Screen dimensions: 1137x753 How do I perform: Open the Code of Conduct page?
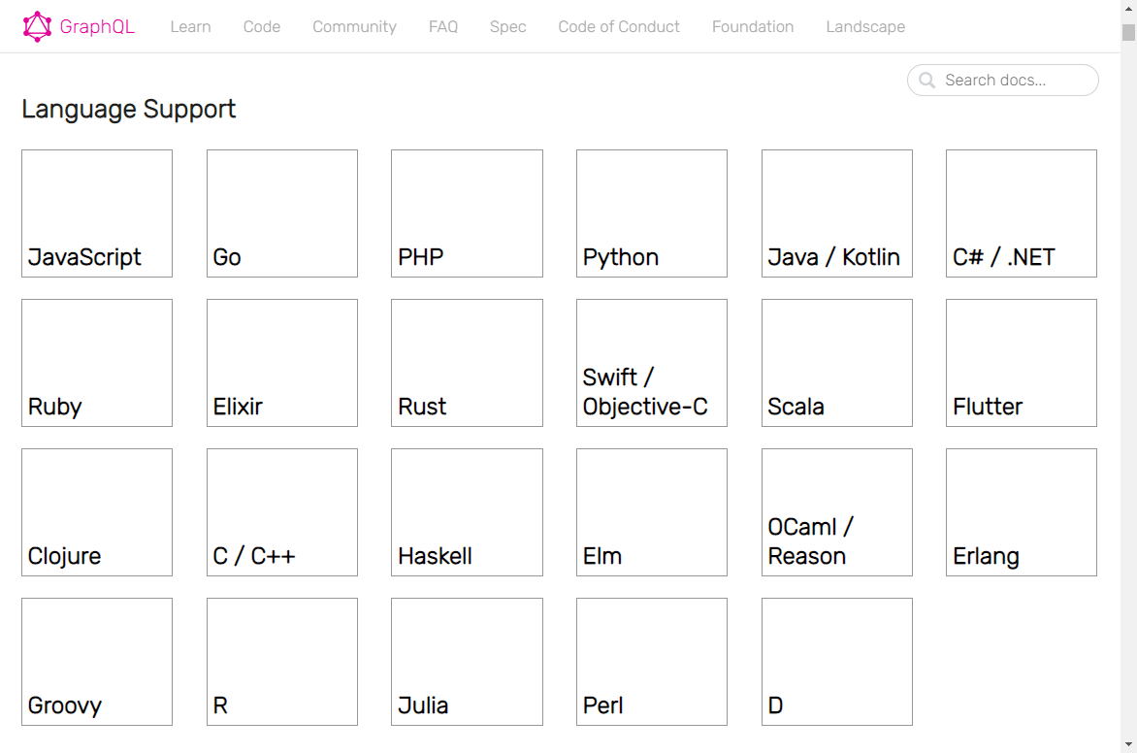619,26
